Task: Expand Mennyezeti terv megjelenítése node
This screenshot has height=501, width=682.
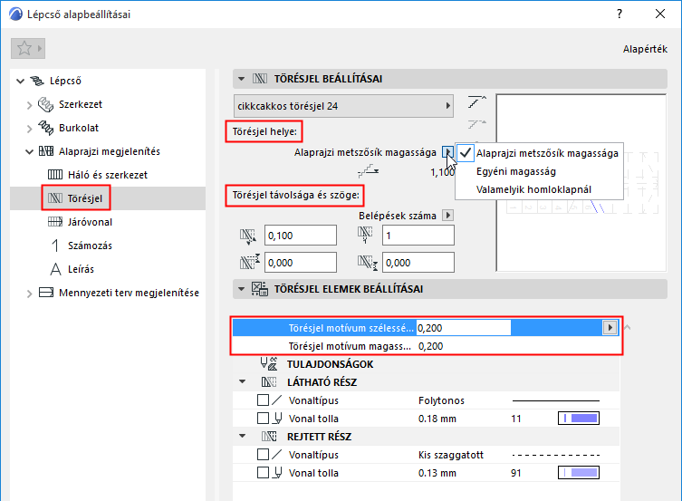Action: [29, 294]
